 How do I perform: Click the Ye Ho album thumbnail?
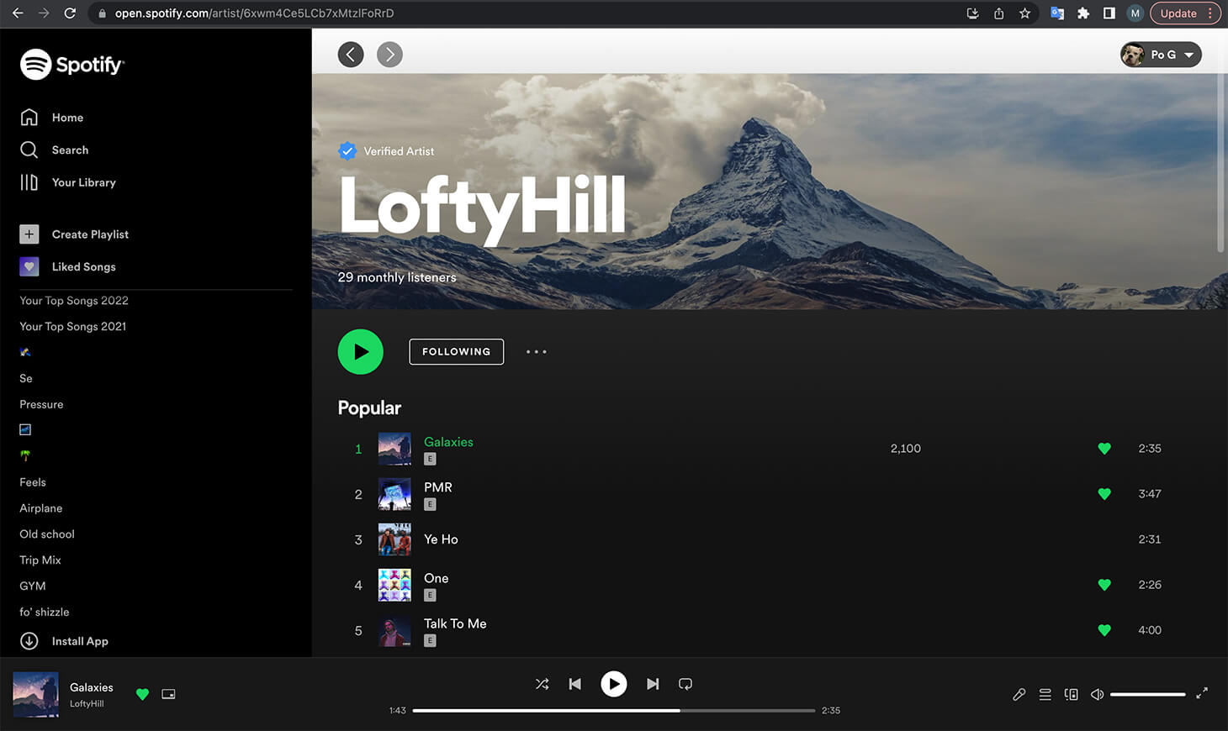coord(394,539)
